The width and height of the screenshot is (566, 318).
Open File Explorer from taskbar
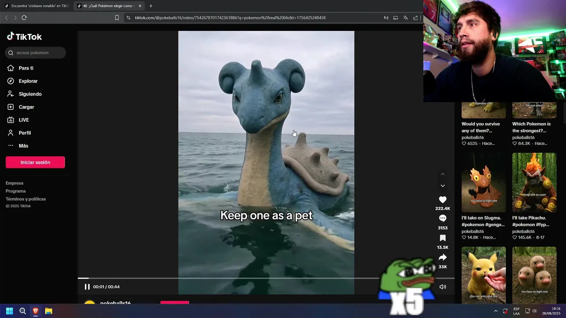click(x=49, y=311)
